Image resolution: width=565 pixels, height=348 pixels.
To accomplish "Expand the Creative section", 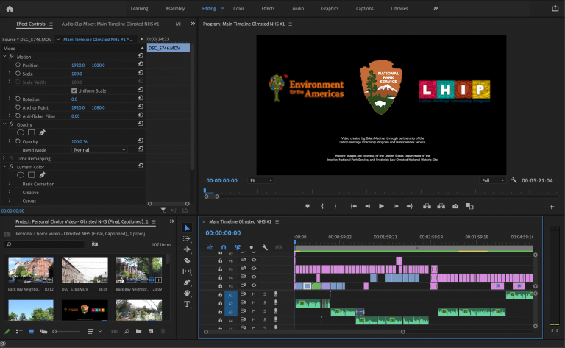I will [x=10, y=192].
